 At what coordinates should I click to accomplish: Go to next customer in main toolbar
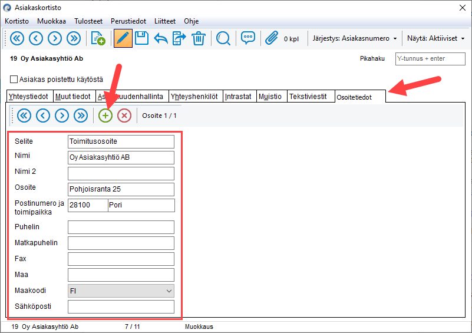[55, 38]
